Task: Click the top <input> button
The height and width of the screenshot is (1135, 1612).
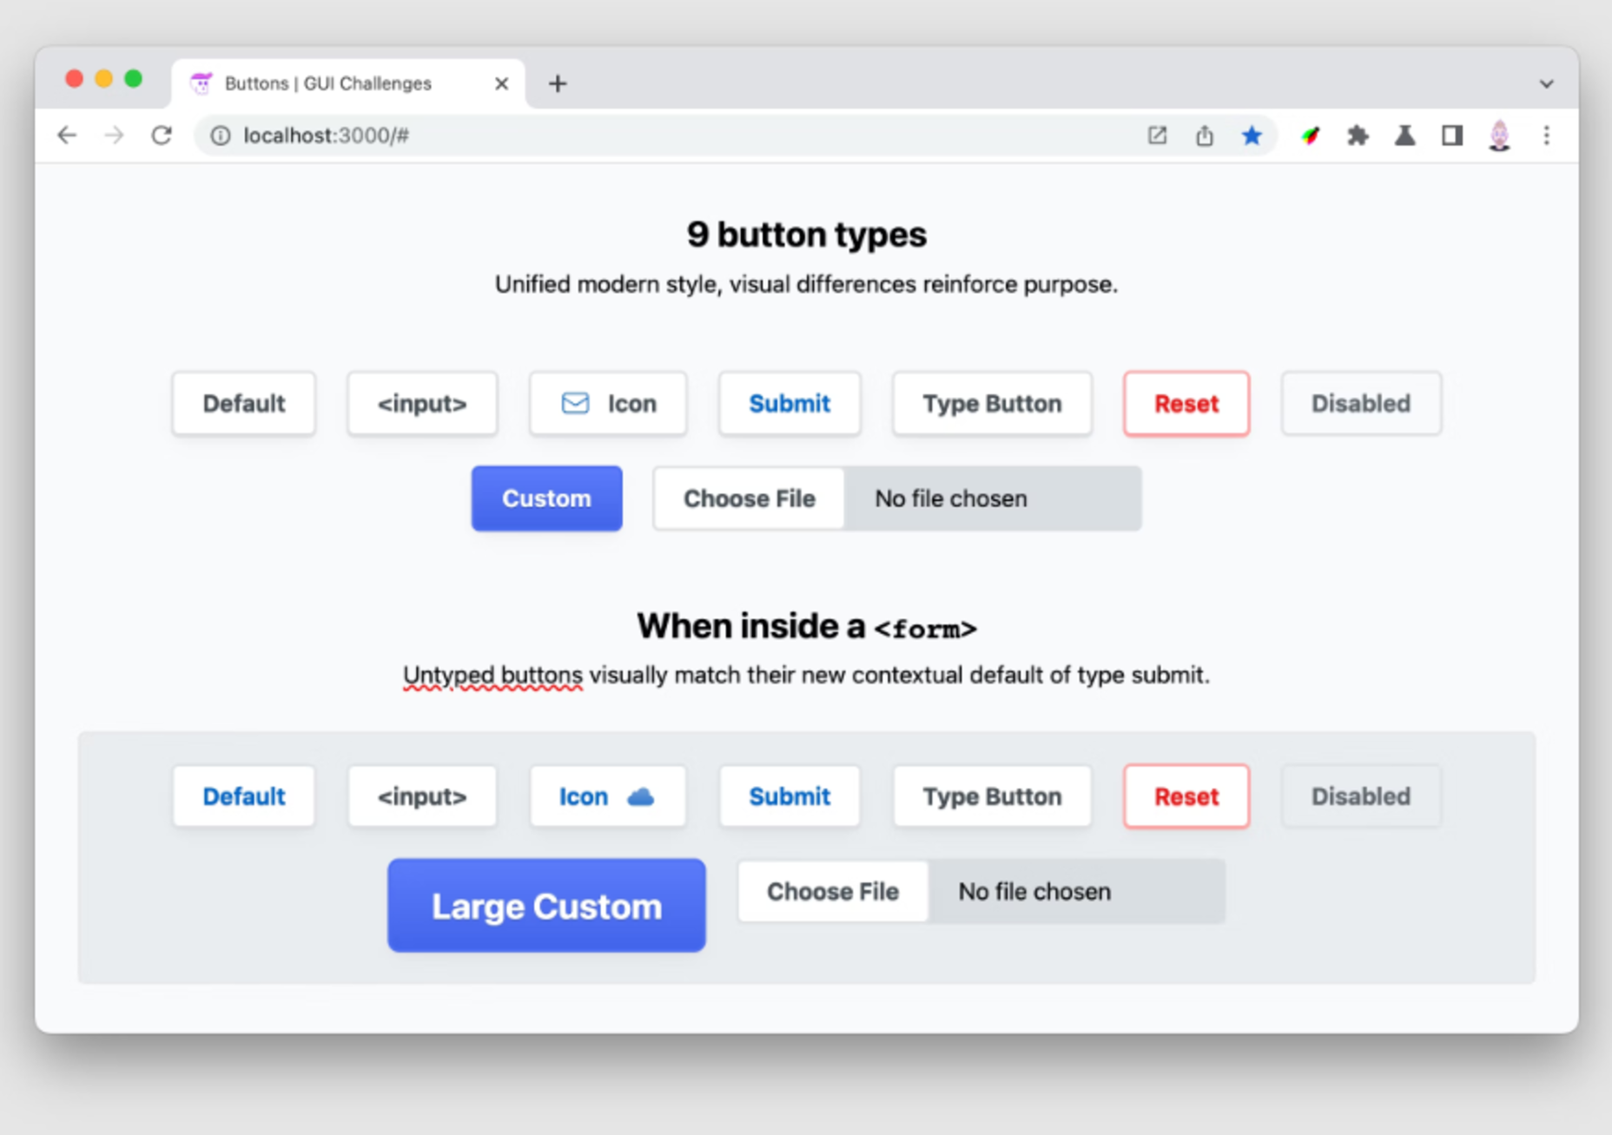Action: pyautogui.click(x=422, y=404)
